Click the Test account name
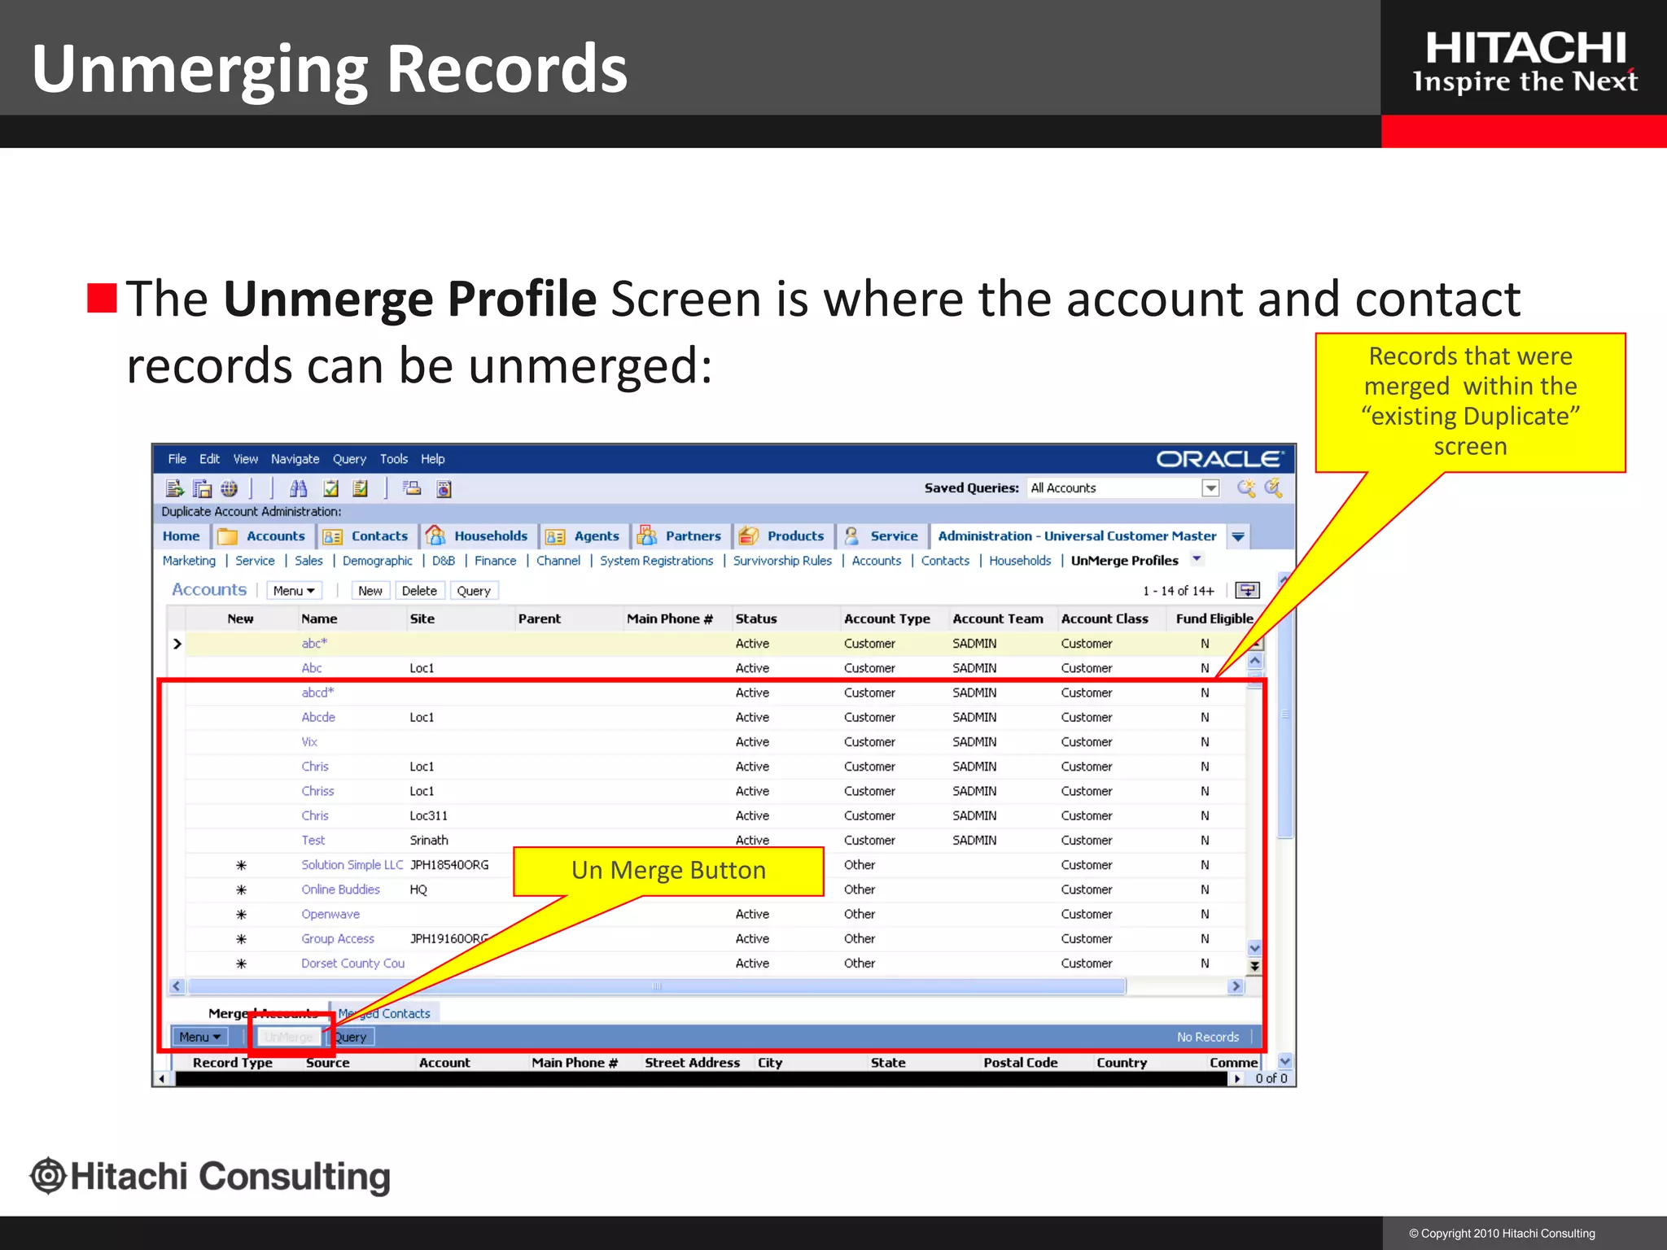Viewport: 1667px width, 1250px height. 313,841
